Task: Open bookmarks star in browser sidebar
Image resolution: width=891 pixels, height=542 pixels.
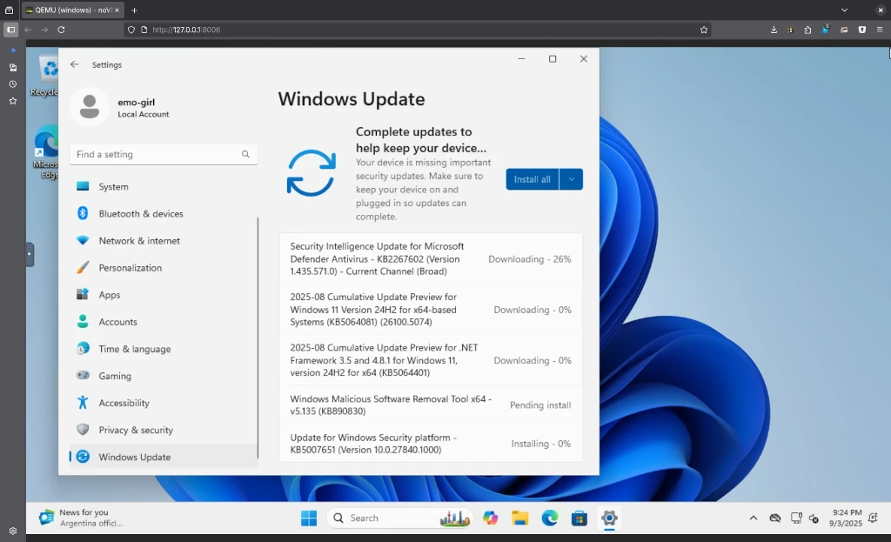Action: 12,101
